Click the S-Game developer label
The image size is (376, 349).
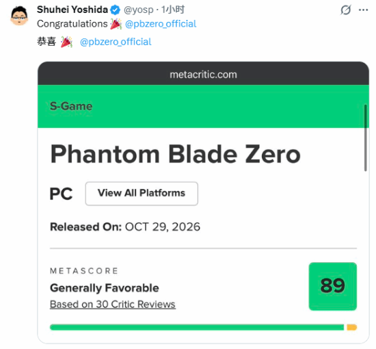(x=71, y=106)
